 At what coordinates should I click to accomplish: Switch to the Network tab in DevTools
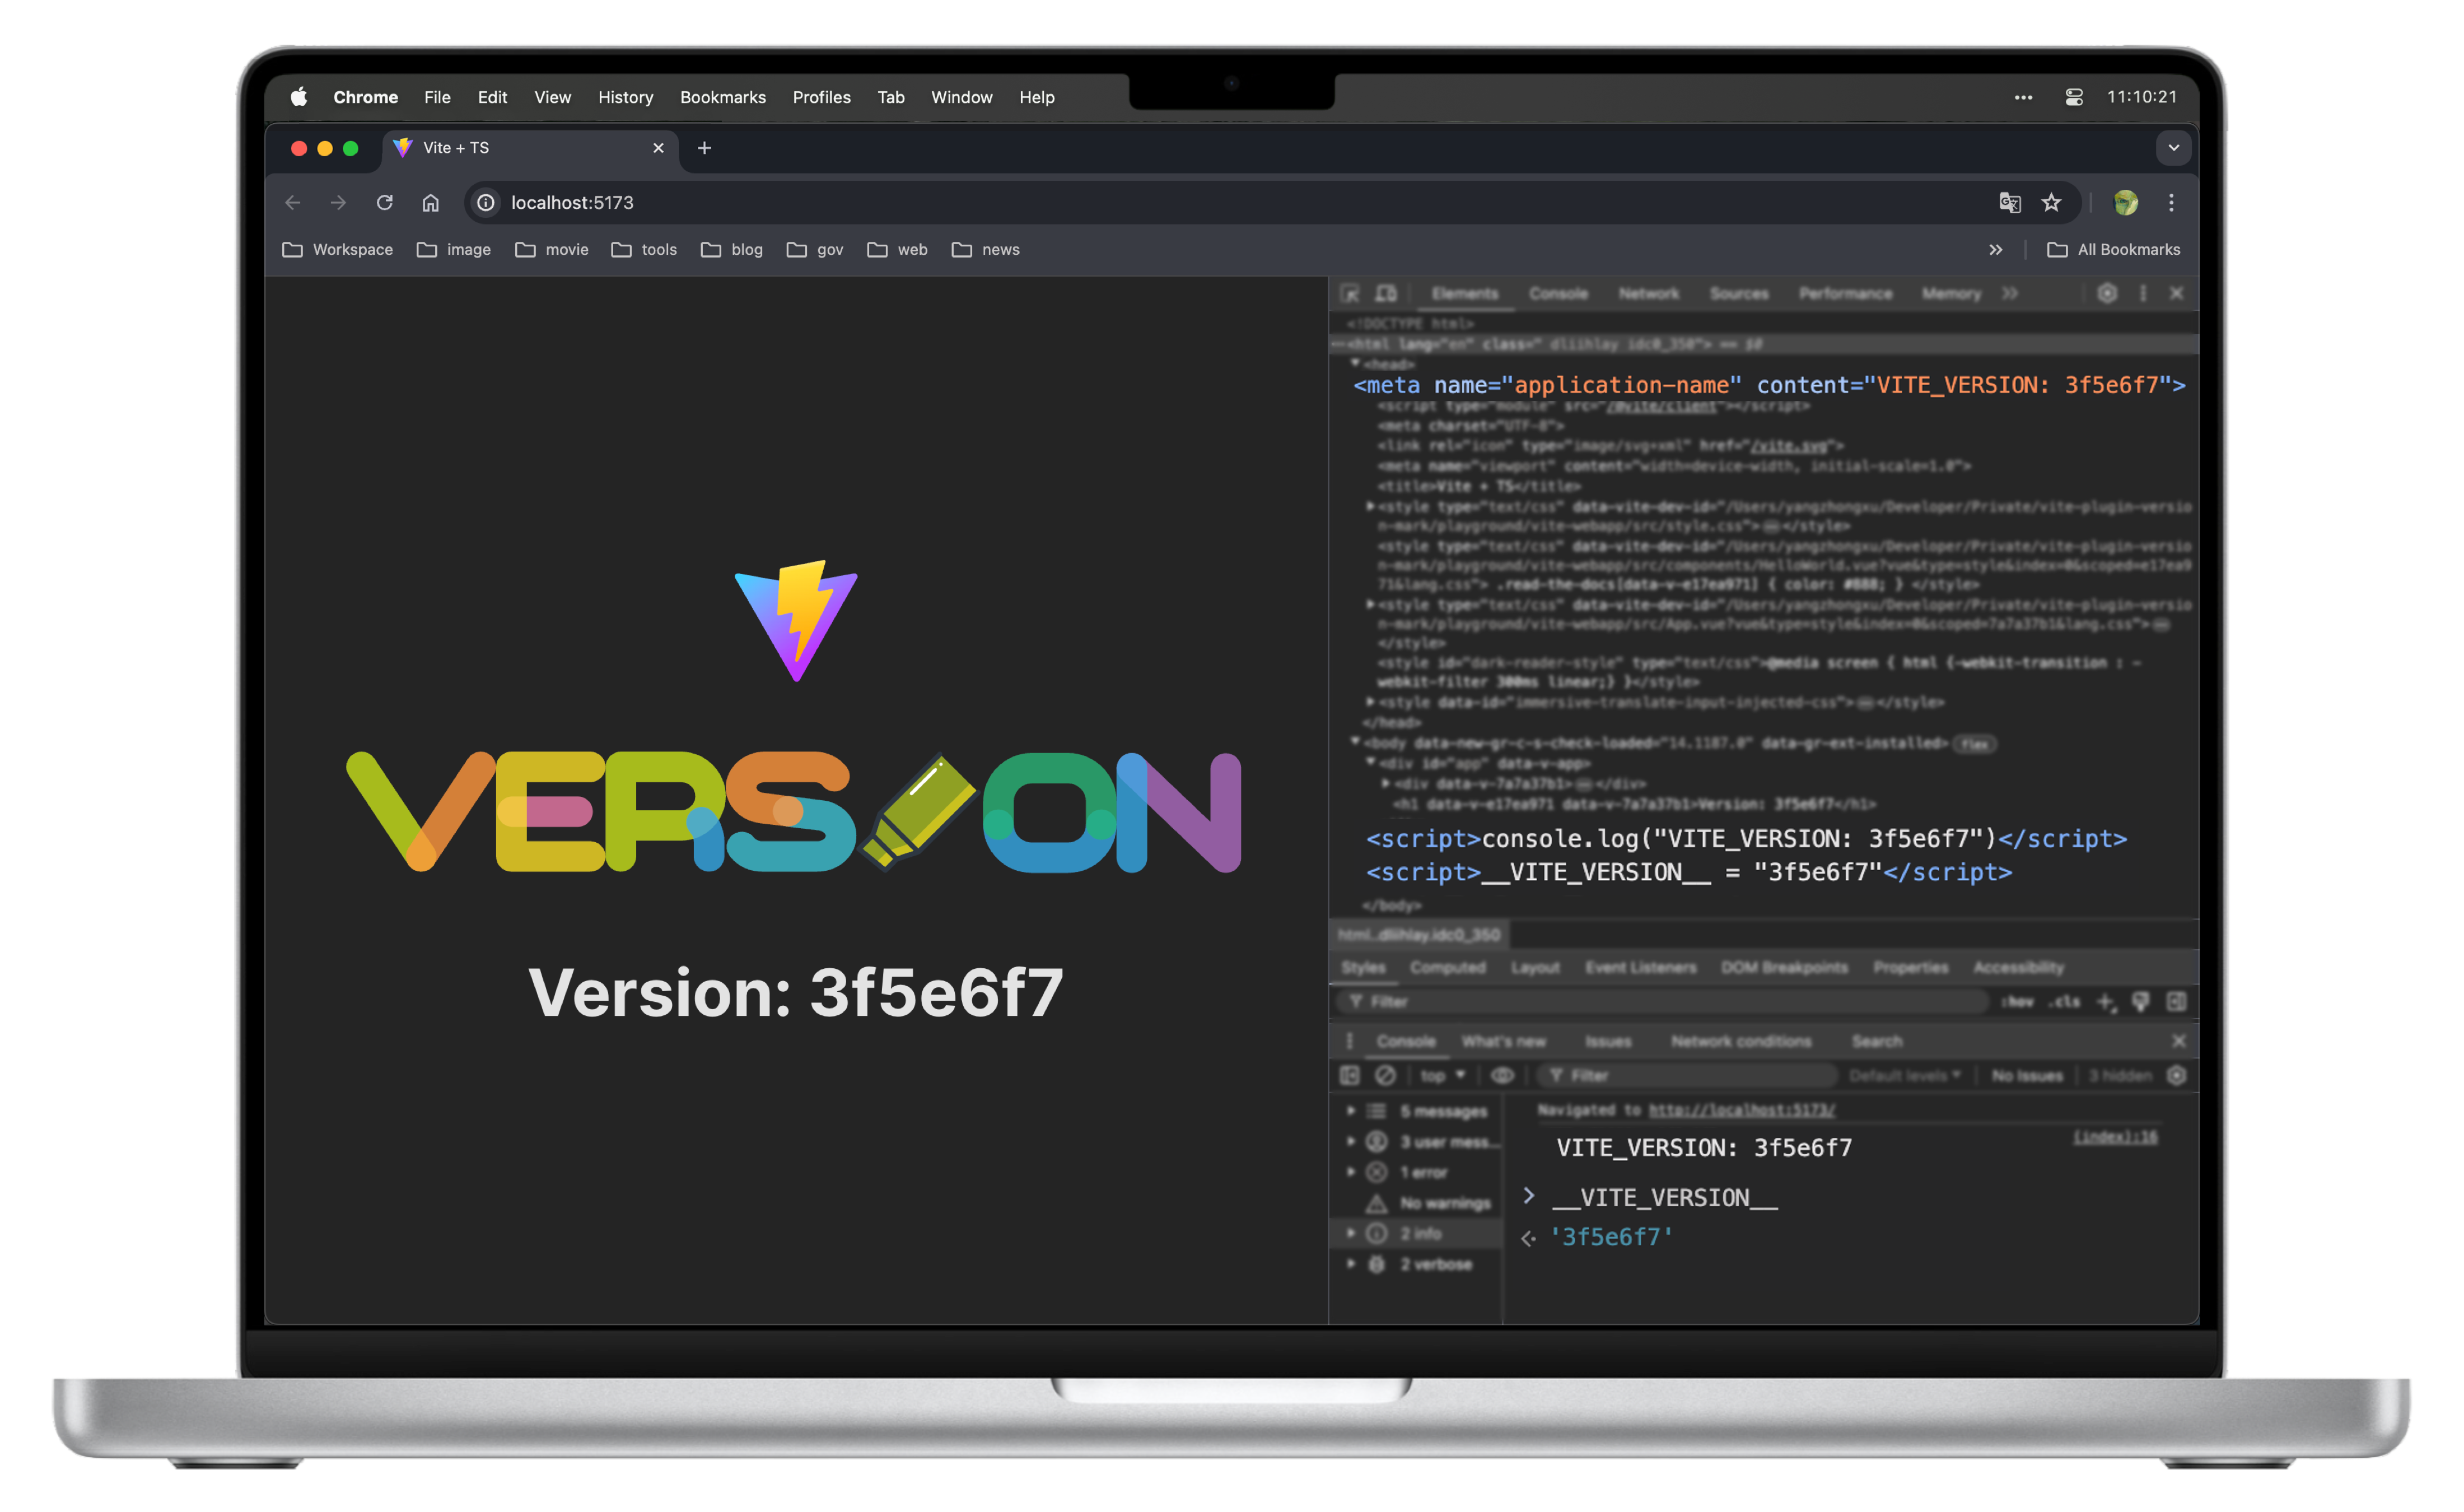1648,293
